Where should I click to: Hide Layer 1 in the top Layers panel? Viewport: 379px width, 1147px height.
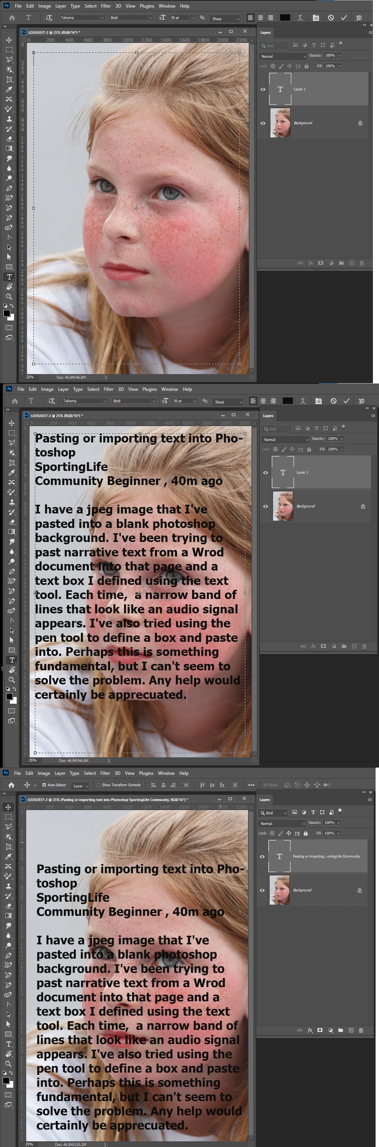[263, 90]
